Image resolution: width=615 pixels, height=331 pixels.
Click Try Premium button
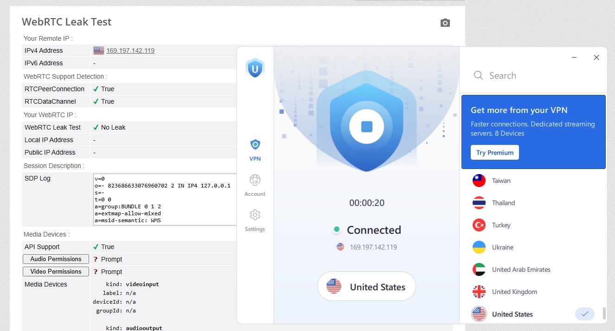coord(495,152)
